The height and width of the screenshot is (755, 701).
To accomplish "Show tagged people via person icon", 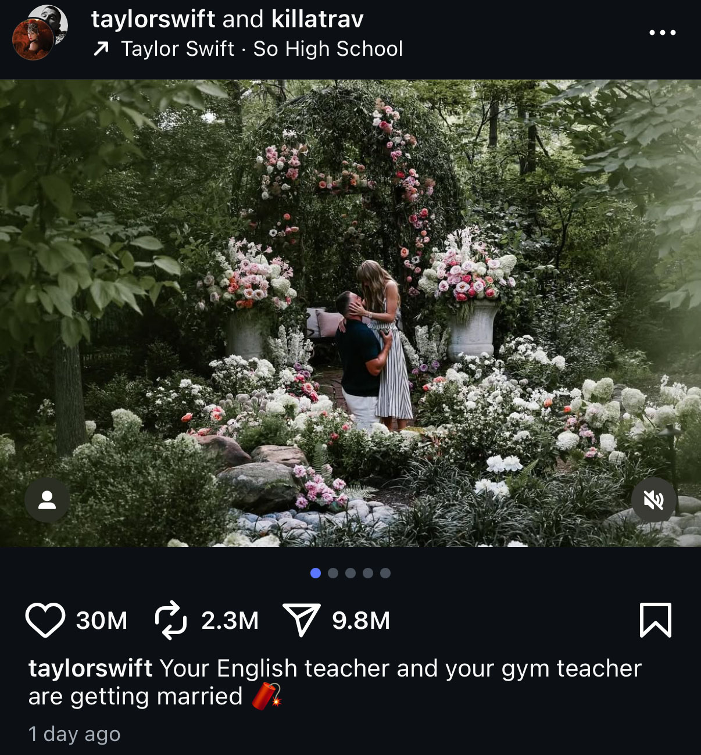I will [47, 500].
